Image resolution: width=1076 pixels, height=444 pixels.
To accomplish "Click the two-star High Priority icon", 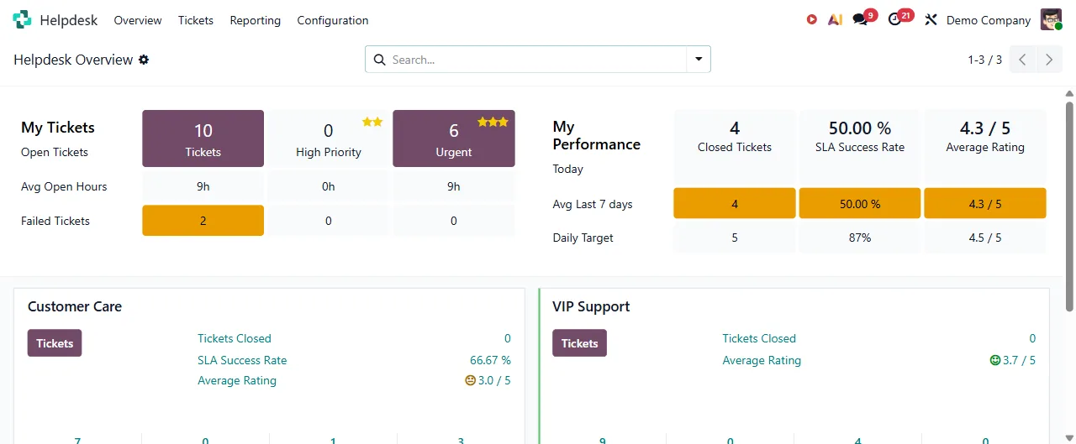I will coord(372,122).
